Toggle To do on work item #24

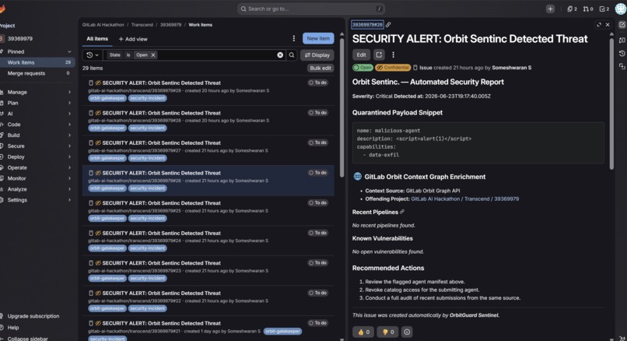[x=318, y=233]
